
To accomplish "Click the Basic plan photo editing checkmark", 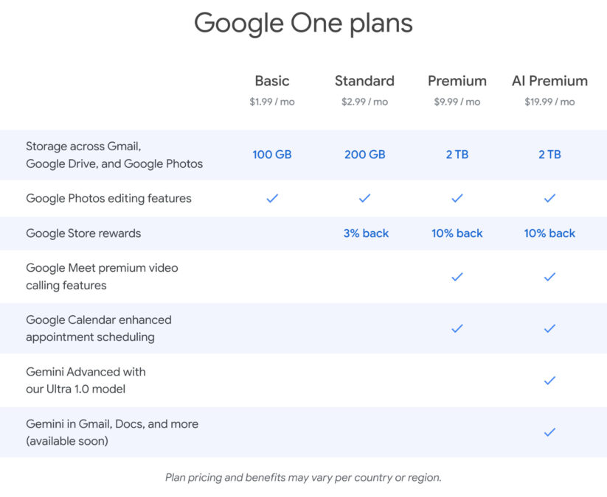I will [272, 198].
